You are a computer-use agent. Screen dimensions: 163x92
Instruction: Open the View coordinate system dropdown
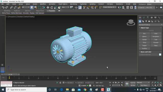65,7
